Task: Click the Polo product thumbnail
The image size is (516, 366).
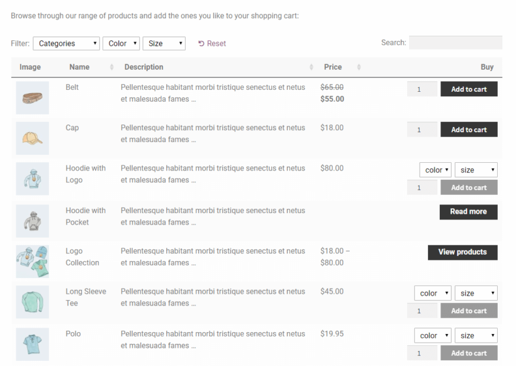Action: point(32,344)
